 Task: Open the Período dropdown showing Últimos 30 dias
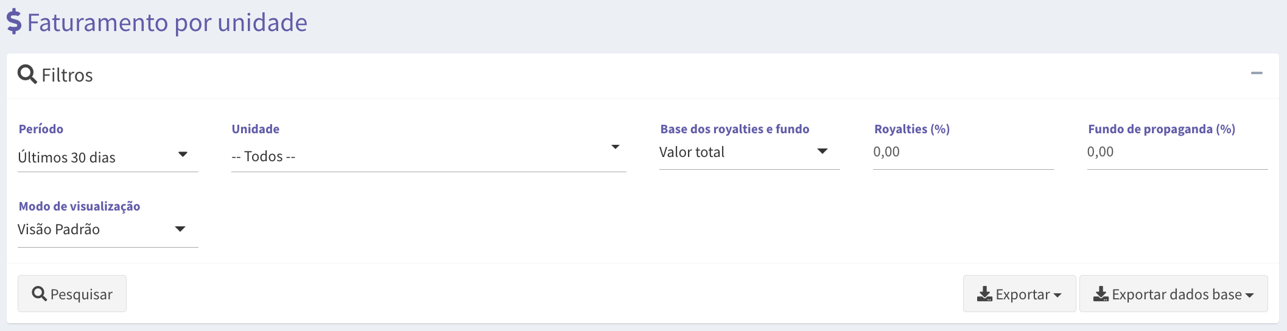click(x=108, y=157)
